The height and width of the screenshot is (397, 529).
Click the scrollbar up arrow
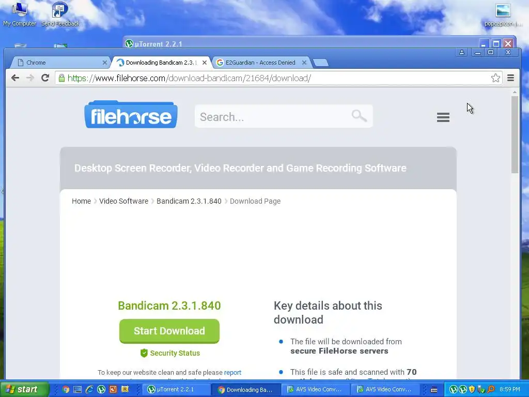[x=515, y=92]
